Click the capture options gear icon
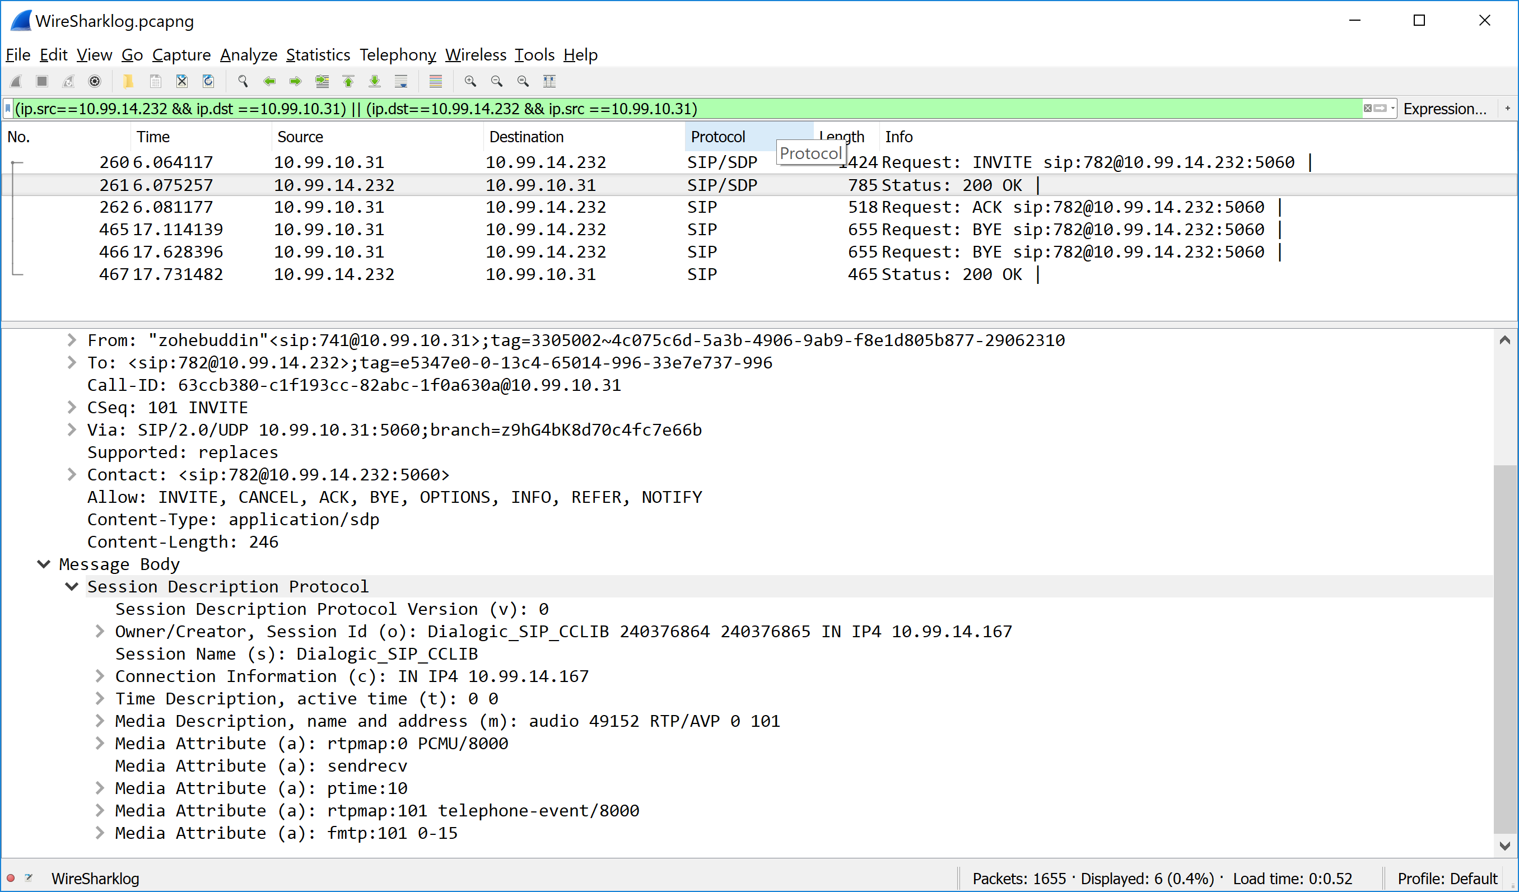Screen dimensions: 1519x892 click(x=95, y=81)
